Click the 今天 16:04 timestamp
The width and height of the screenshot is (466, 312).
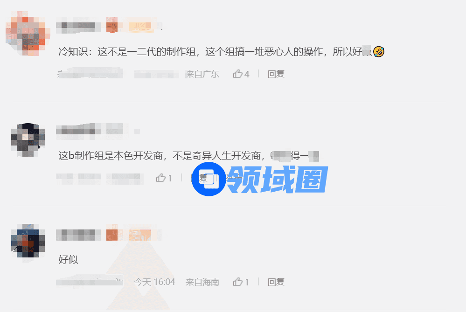[154, 282]
